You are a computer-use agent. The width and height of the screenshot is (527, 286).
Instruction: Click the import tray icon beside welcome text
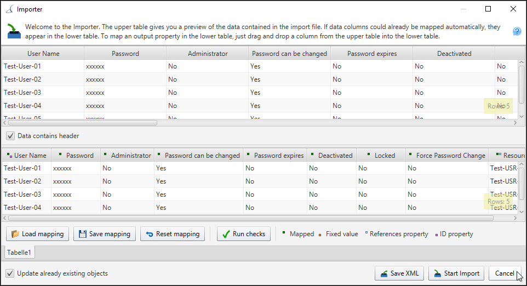(14, 31)
